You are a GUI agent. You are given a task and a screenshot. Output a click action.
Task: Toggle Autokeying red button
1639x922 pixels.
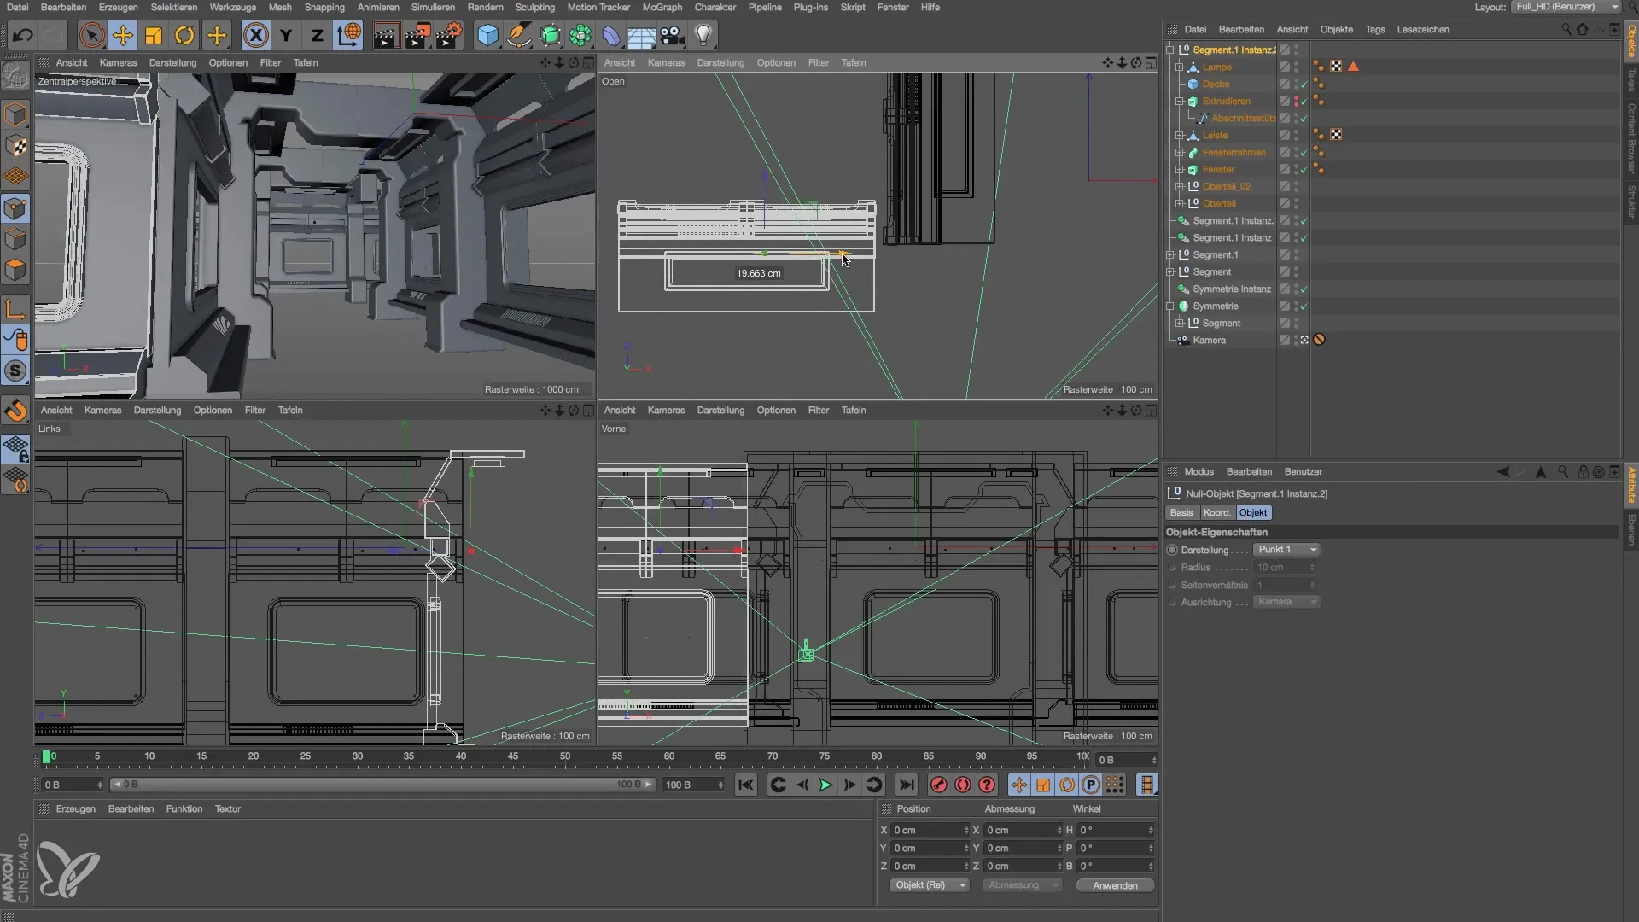[x=963, y=785]
